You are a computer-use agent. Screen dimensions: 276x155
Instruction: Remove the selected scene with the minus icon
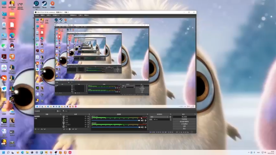pos(38,129)
